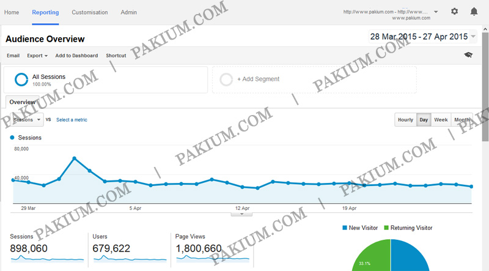Expand the Export dropdown menu
Screen dimensions: 489x271
[37, 56]
